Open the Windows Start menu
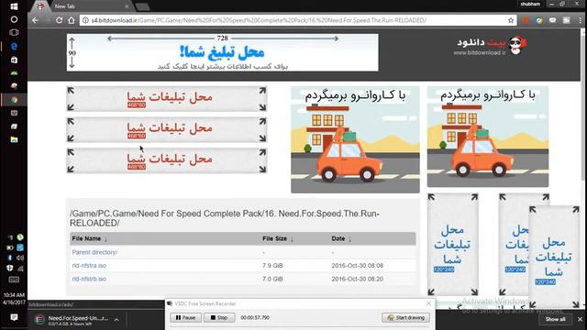This screenshot has width=587, height=330. pos(14,6)
